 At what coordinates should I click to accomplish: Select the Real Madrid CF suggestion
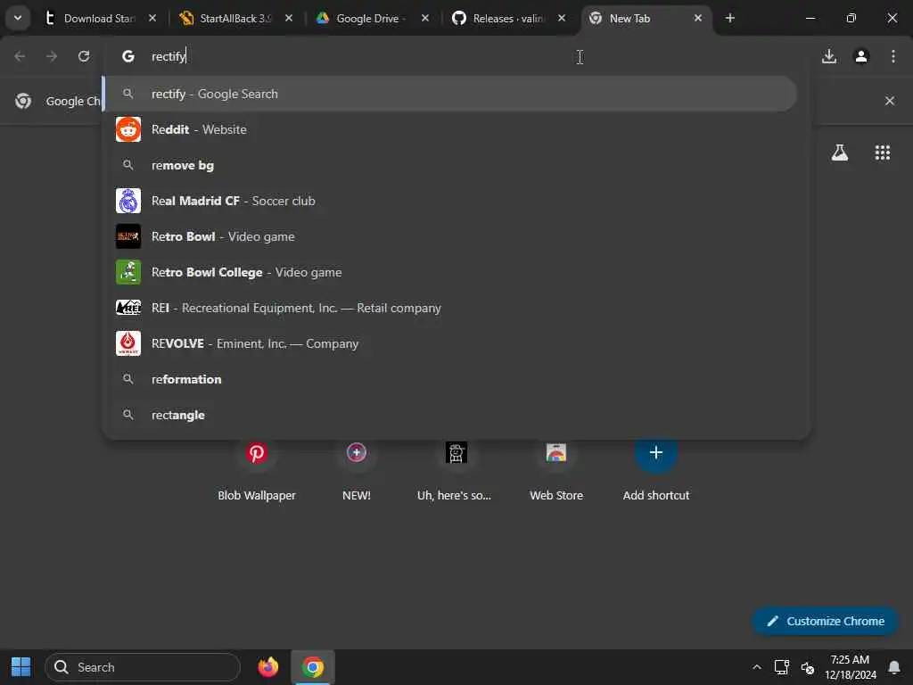pos(449,201)
